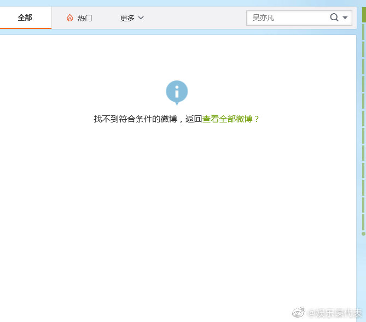Click the blue info bubble icon
Viewport: 366px width, 322px height.
(177, 92)
